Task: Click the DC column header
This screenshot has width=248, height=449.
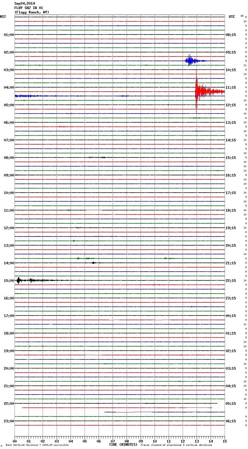Action: pos(242,16)
